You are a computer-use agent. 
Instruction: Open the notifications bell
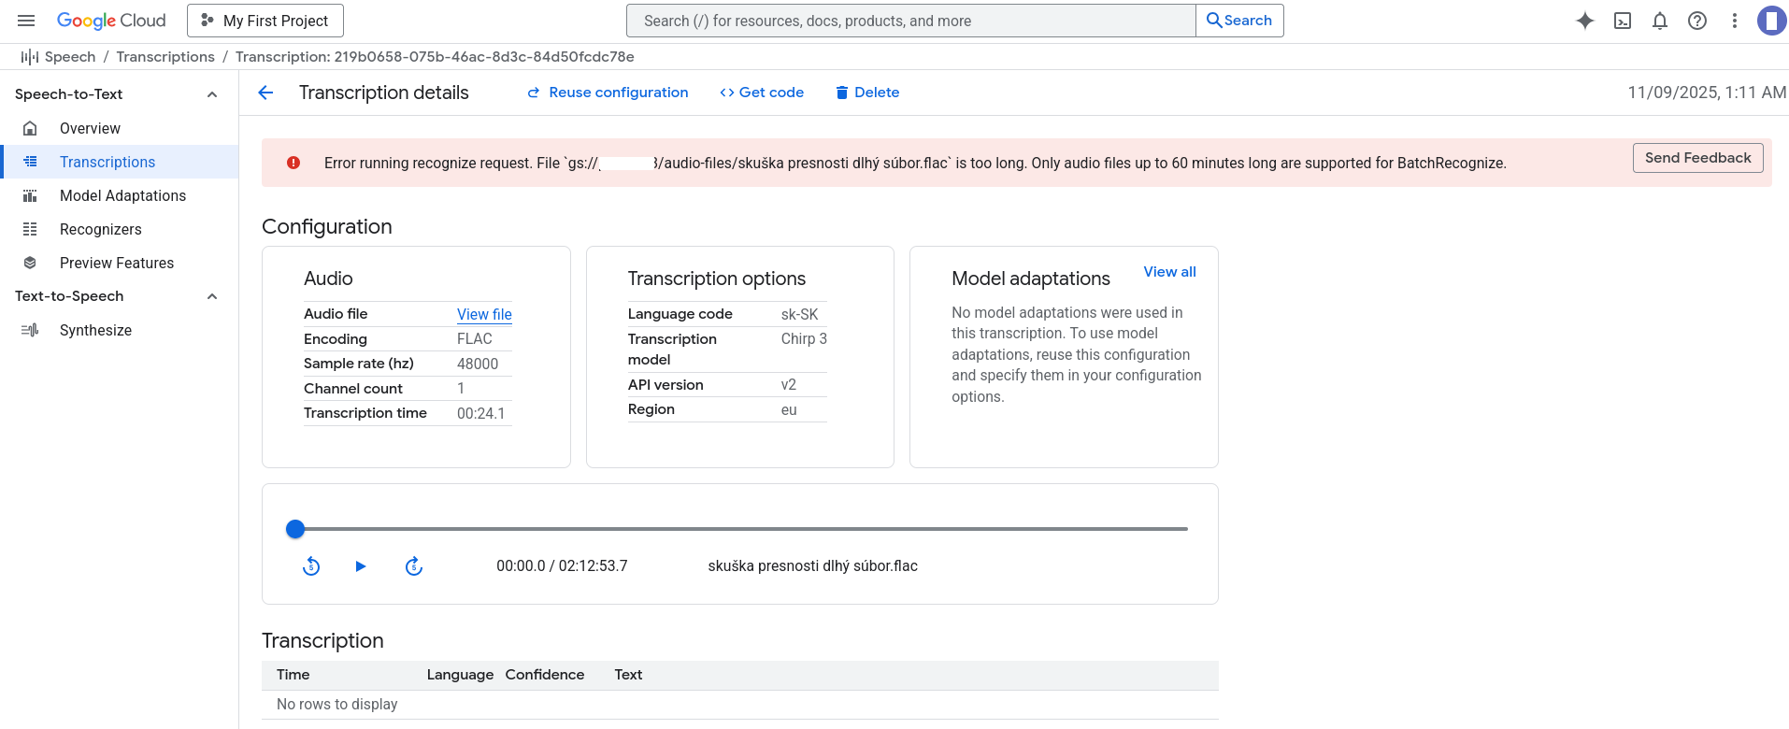(1660, 21)
